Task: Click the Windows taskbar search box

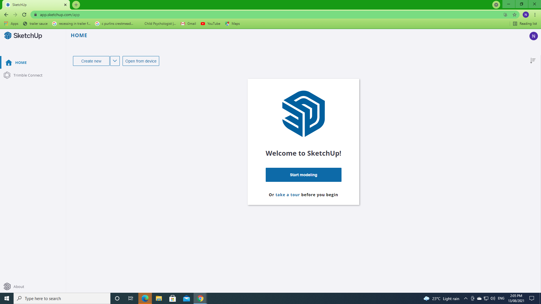Action: point(62,298)
